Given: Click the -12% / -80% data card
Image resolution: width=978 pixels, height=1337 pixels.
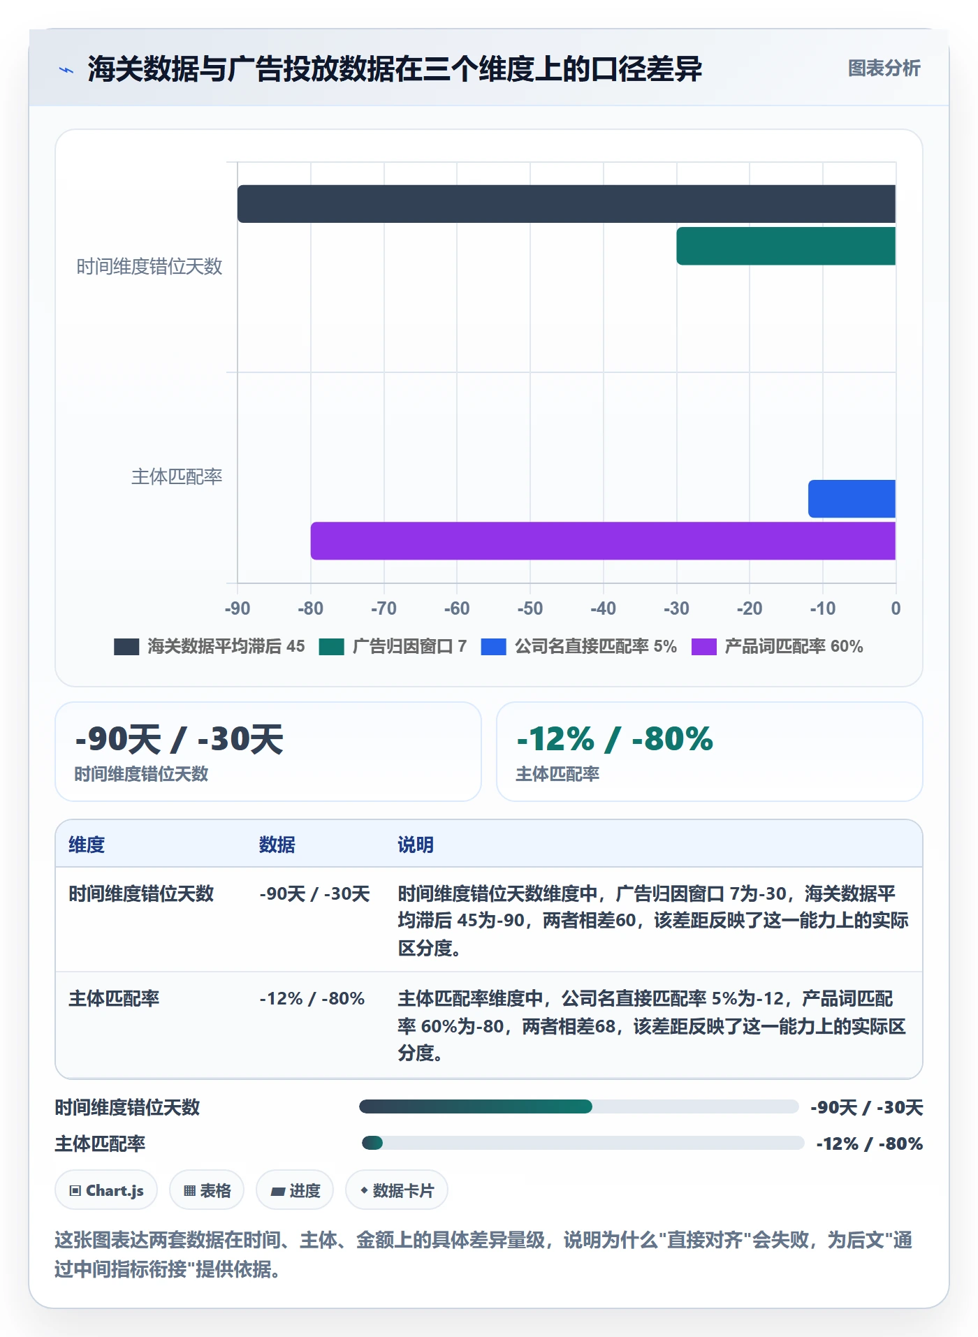Looking at the screenshot, I should [x=709, y=752].
